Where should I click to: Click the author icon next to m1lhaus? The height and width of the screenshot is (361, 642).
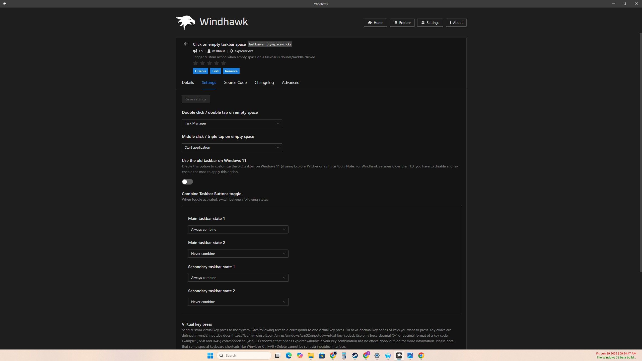pos(209,51)
